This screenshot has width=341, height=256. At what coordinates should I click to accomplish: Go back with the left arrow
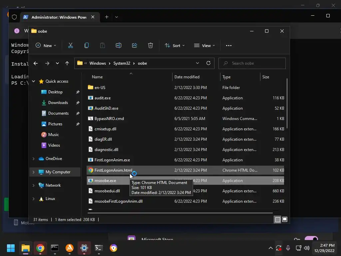[36, 63]
